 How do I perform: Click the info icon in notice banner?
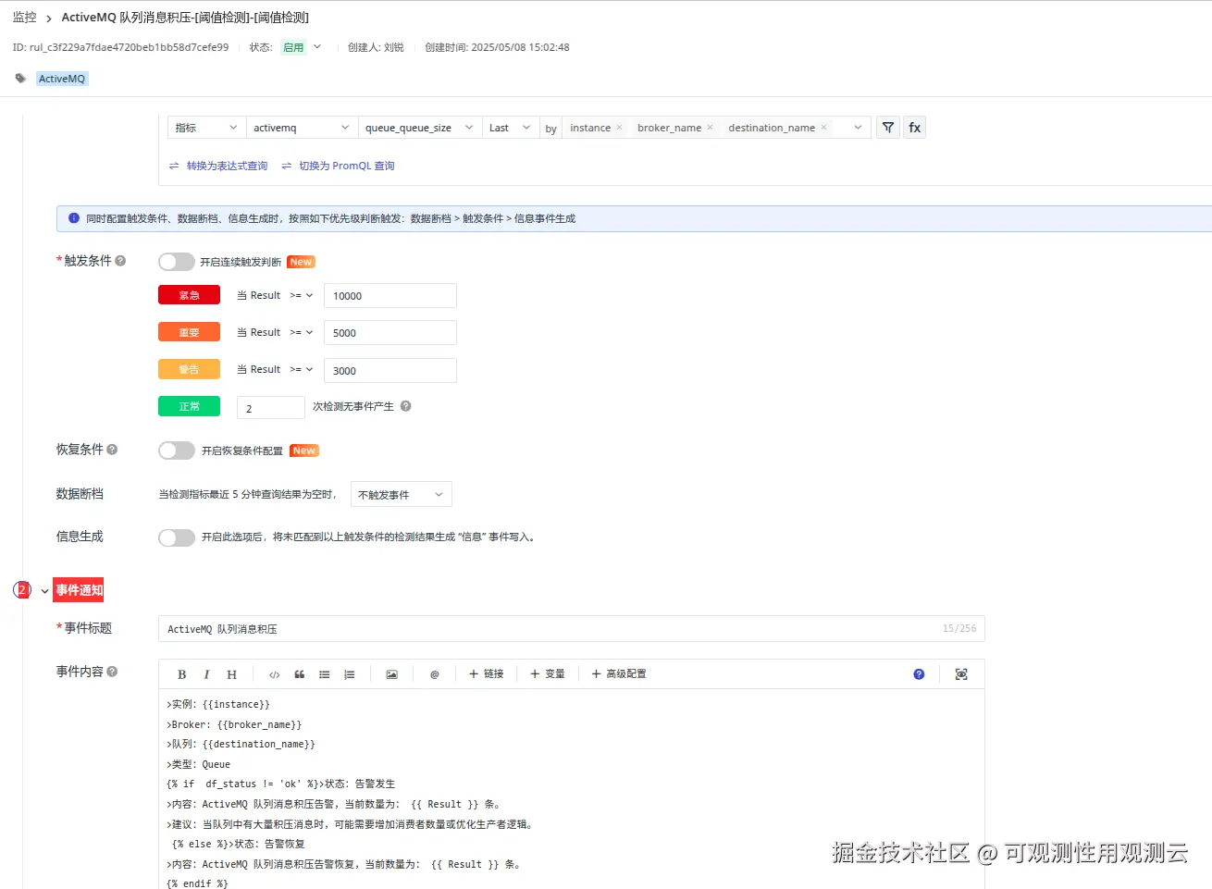tap(74, 218)
